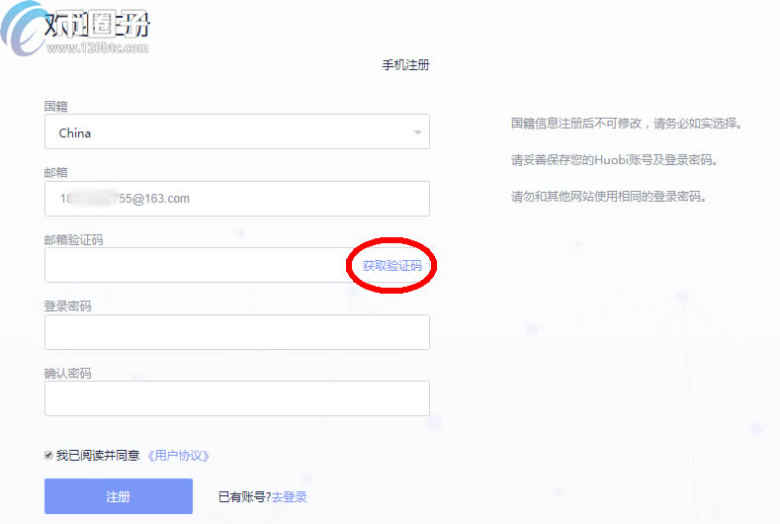Go to login via 去登录 link
This screenshot has height=524, width=780.
click(x=290, y=497)
